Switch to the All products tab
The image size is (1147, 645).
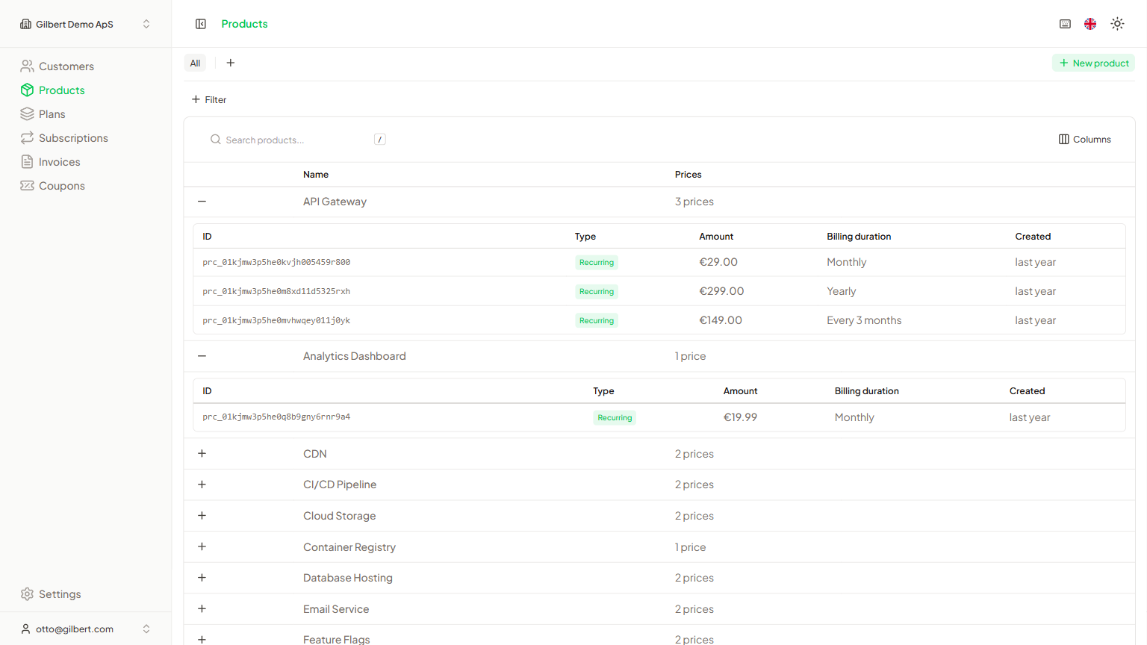195,63
